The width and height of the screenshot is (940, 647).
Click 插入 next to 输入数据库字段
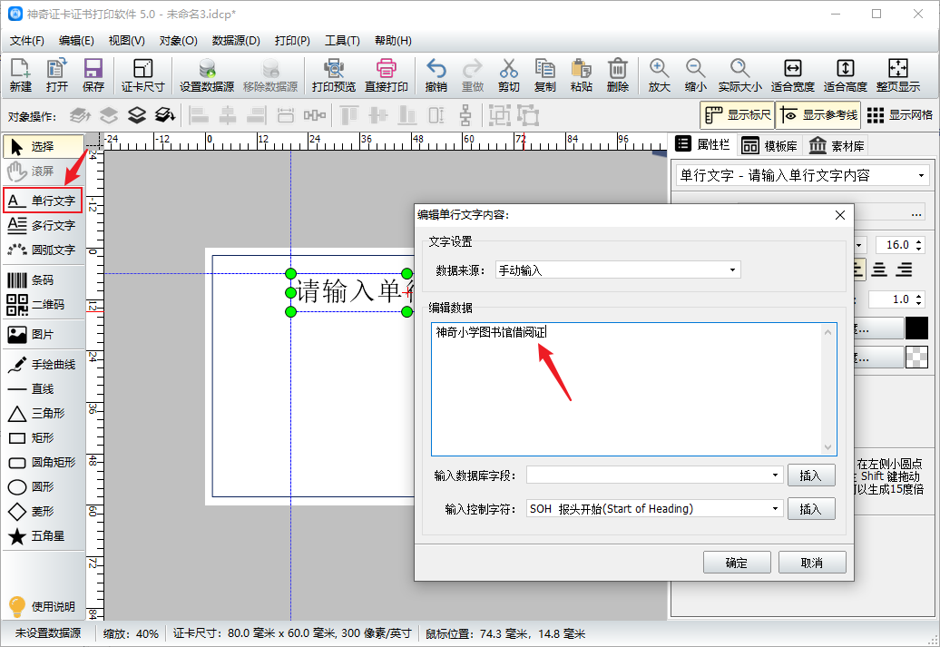(811, 475)
